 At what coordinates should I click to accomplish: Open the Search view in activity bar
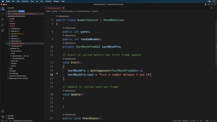pos(3,14)
